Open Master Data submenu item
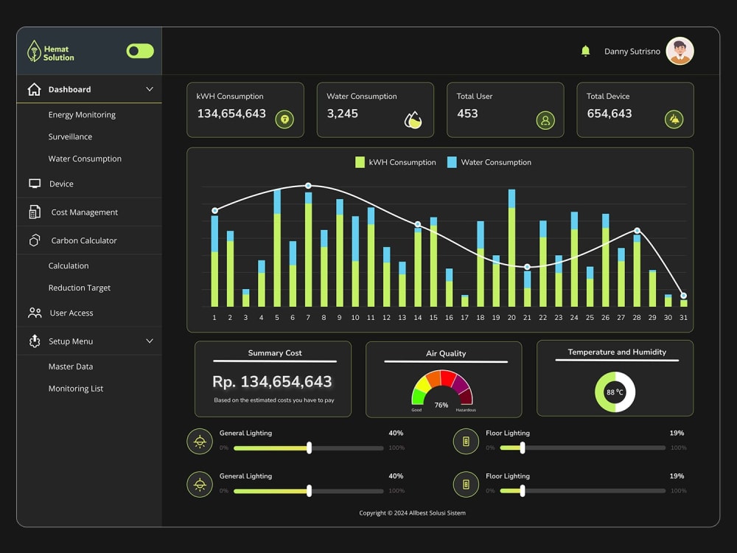The image size is (737, 553). click(71, 366)
